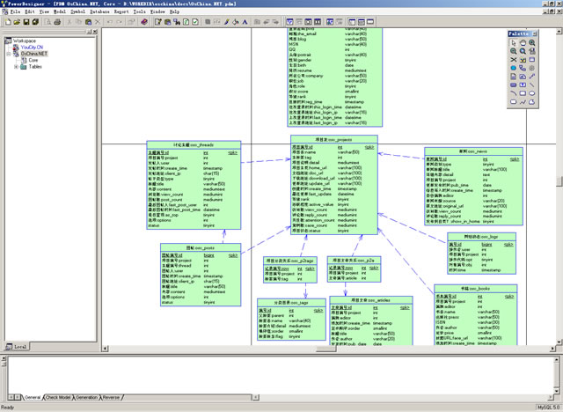Pick the scissors Cut tool in Palette
This screenshot has width=563, height=412.
pos(514,60)
